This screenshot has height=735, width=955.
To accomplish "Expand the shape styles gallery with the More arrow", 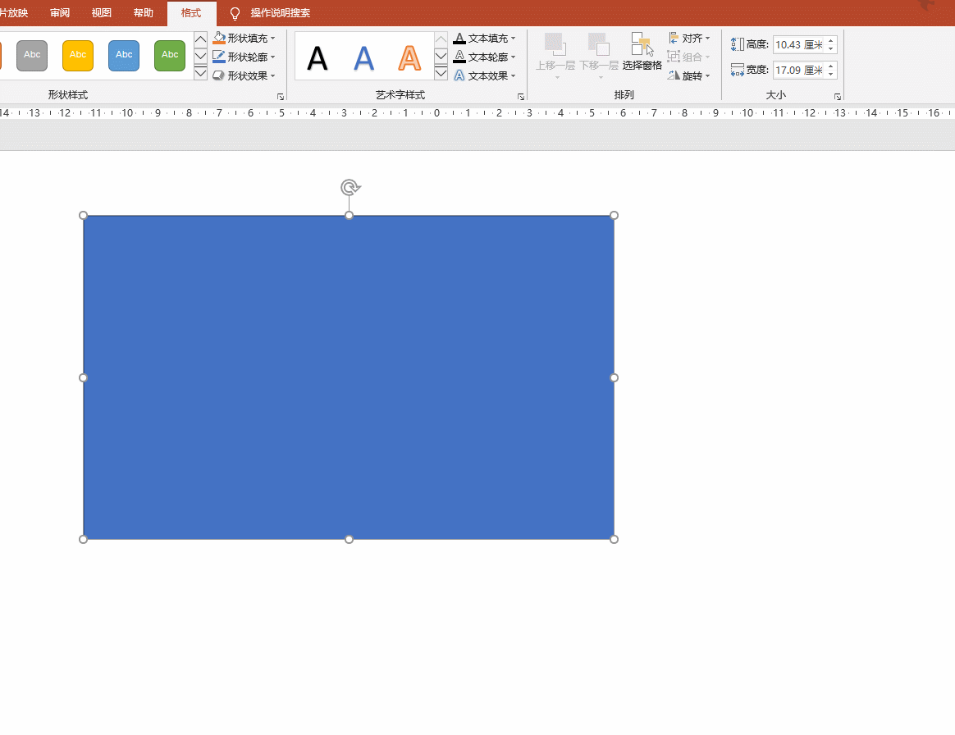I will [200, 74].
